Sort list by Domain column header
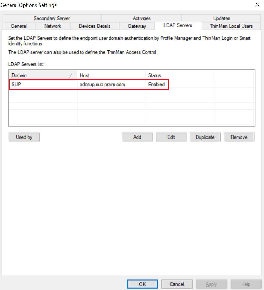 (x=43, y=75)
